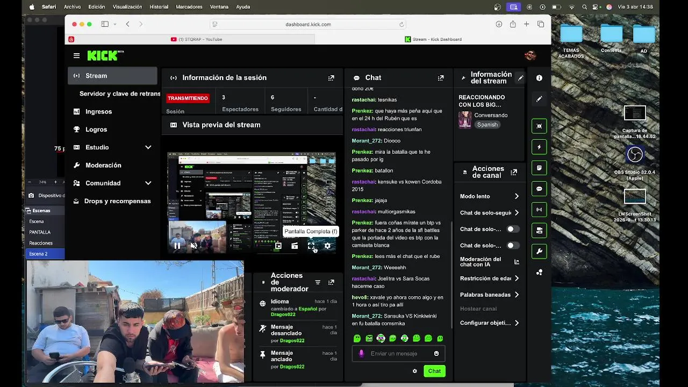Click the pencil icon in the right rail

[539, 99]
